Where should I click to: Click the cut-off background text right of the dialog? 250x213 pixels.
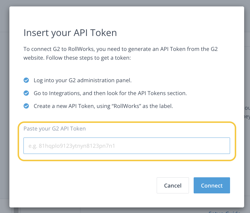247,112
